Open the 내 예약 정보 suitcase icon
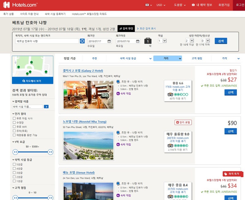The width and height of the screenshot is (245, 200). (193, 5)
